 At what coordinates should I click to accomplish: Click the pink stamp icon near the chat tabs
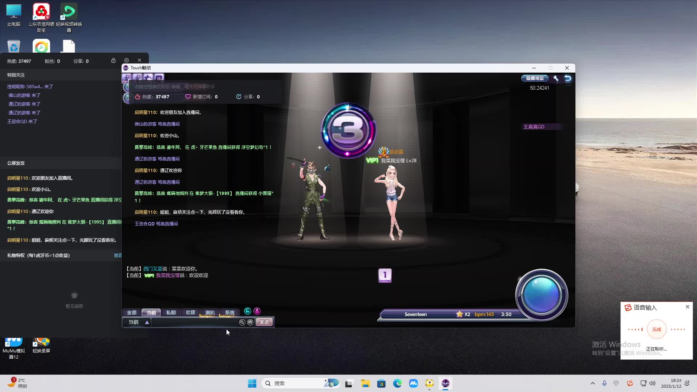pos(257,311)
